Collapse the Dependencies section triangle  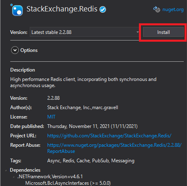[x=6, y=170]
